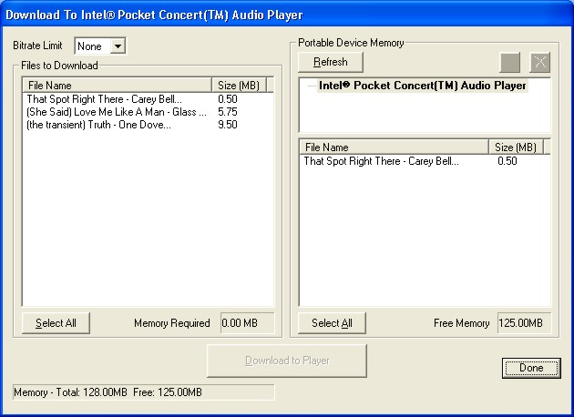Click the Refresh button

pyautogui.click(x=331, y=62)
